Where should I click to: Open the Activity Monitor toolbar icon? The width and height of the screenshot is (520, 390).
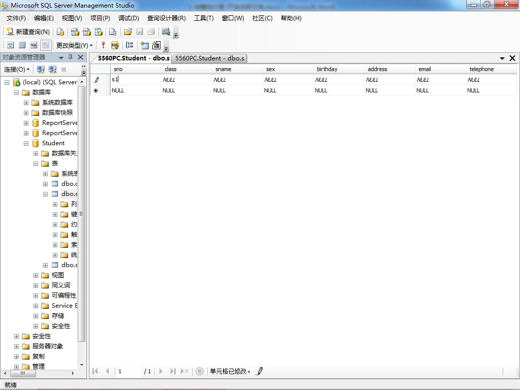(x=166, y=31)
